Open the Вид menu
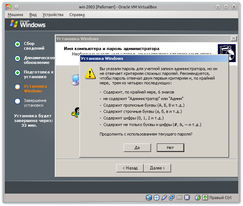The image size is (243, 206). pos(33,15)
